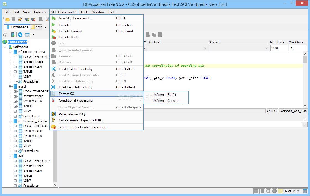The height and width of the screenshot is (196, 310).
Task: Click the plug icon with red X
Action: coord(33,19)
